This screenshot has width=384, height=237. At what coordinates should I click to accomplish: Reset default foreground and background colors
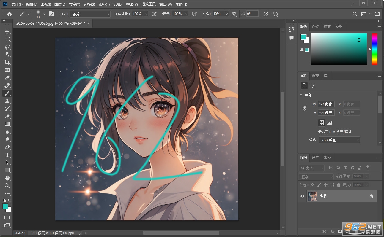(x=4, y=201)
